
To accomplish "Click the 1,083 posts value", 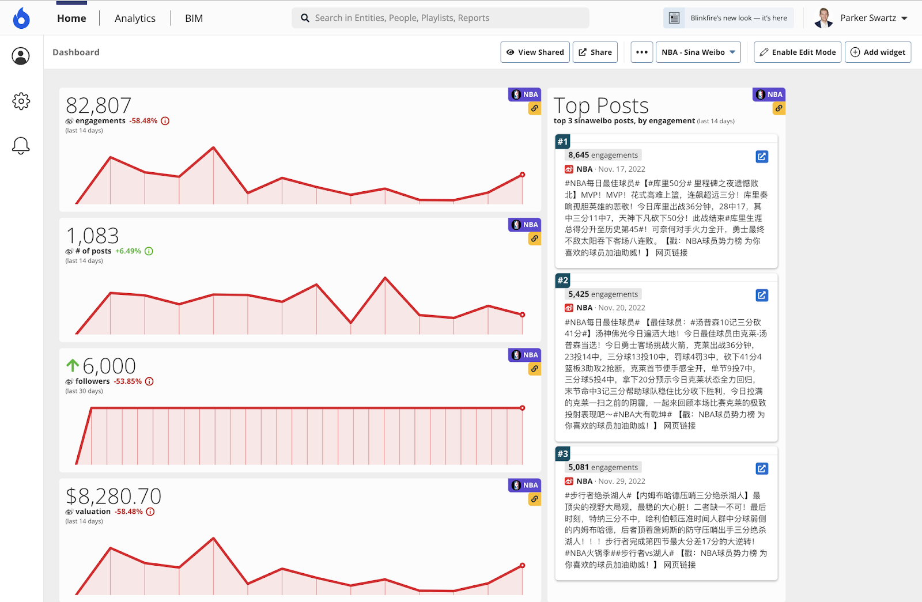I will tap(92, 236).
